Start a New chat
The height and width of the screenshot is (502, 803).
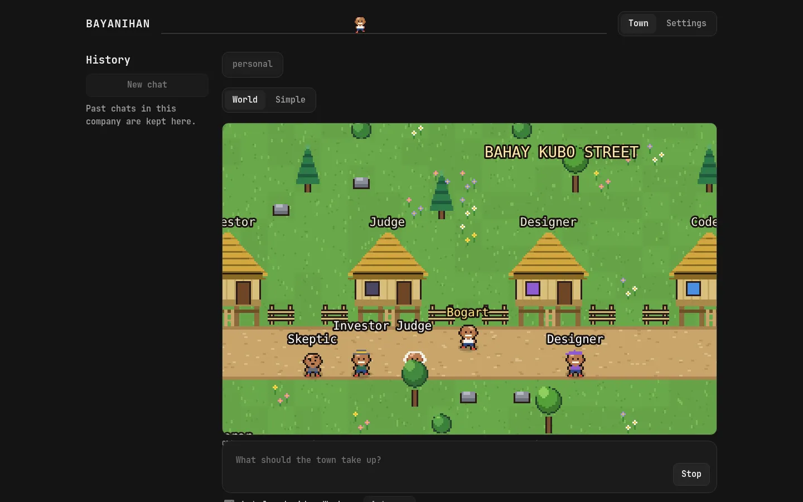(147, 85)
